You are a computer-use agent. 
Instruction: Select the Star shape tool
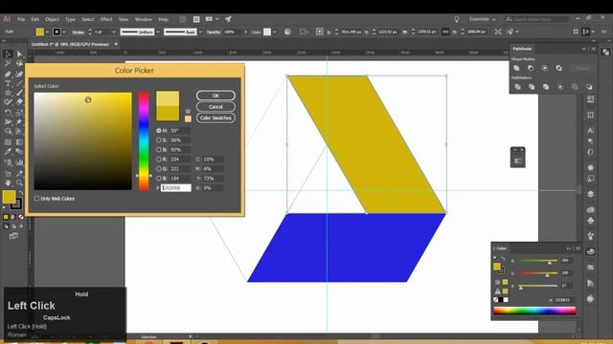pos(8,93)
